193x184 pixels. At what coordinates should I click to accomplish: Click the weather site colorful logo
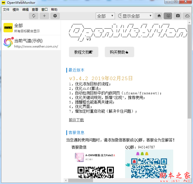tap(8, 42)
